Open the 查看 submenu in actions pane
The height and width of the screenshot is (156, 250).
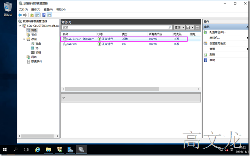tap(212, 49)
